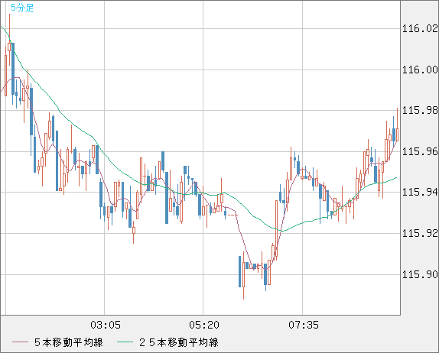Click the 25本移動平均線 legend text
The width and height of the screenshot is (439, 353).
[179, 342]
